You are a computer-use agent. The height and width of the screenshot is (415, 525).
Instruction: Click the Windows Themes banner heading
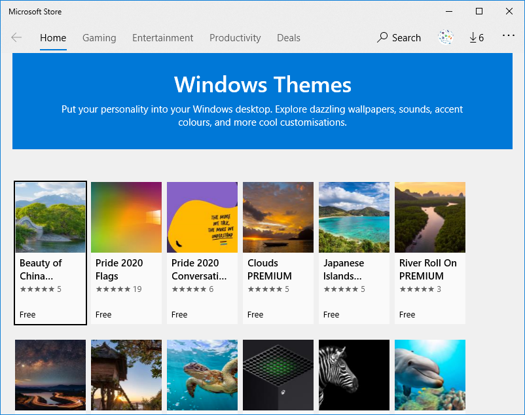pos(262,84)
